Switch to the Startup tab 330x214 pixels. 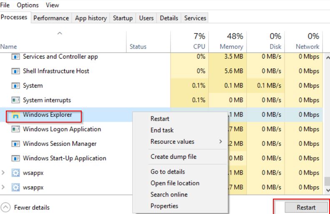click(x=122, y=18)
